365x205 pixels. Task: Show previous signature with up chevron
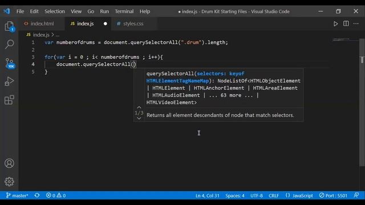click(x=139, y=108)
